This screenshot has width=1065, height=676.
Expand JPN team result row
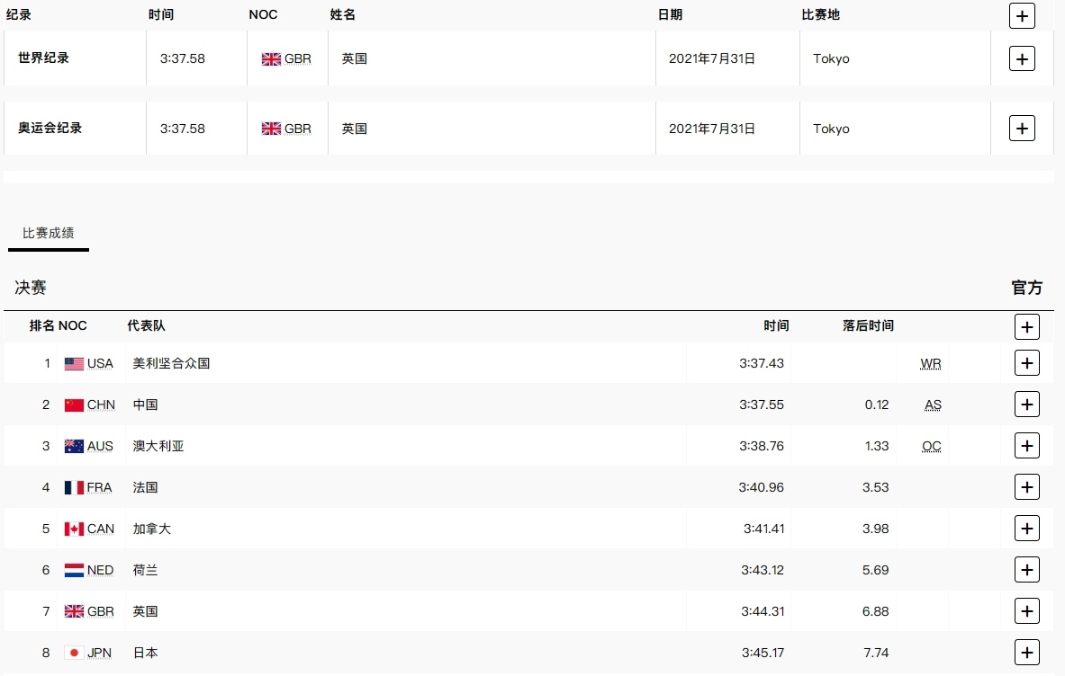[x=1027, y=653]
